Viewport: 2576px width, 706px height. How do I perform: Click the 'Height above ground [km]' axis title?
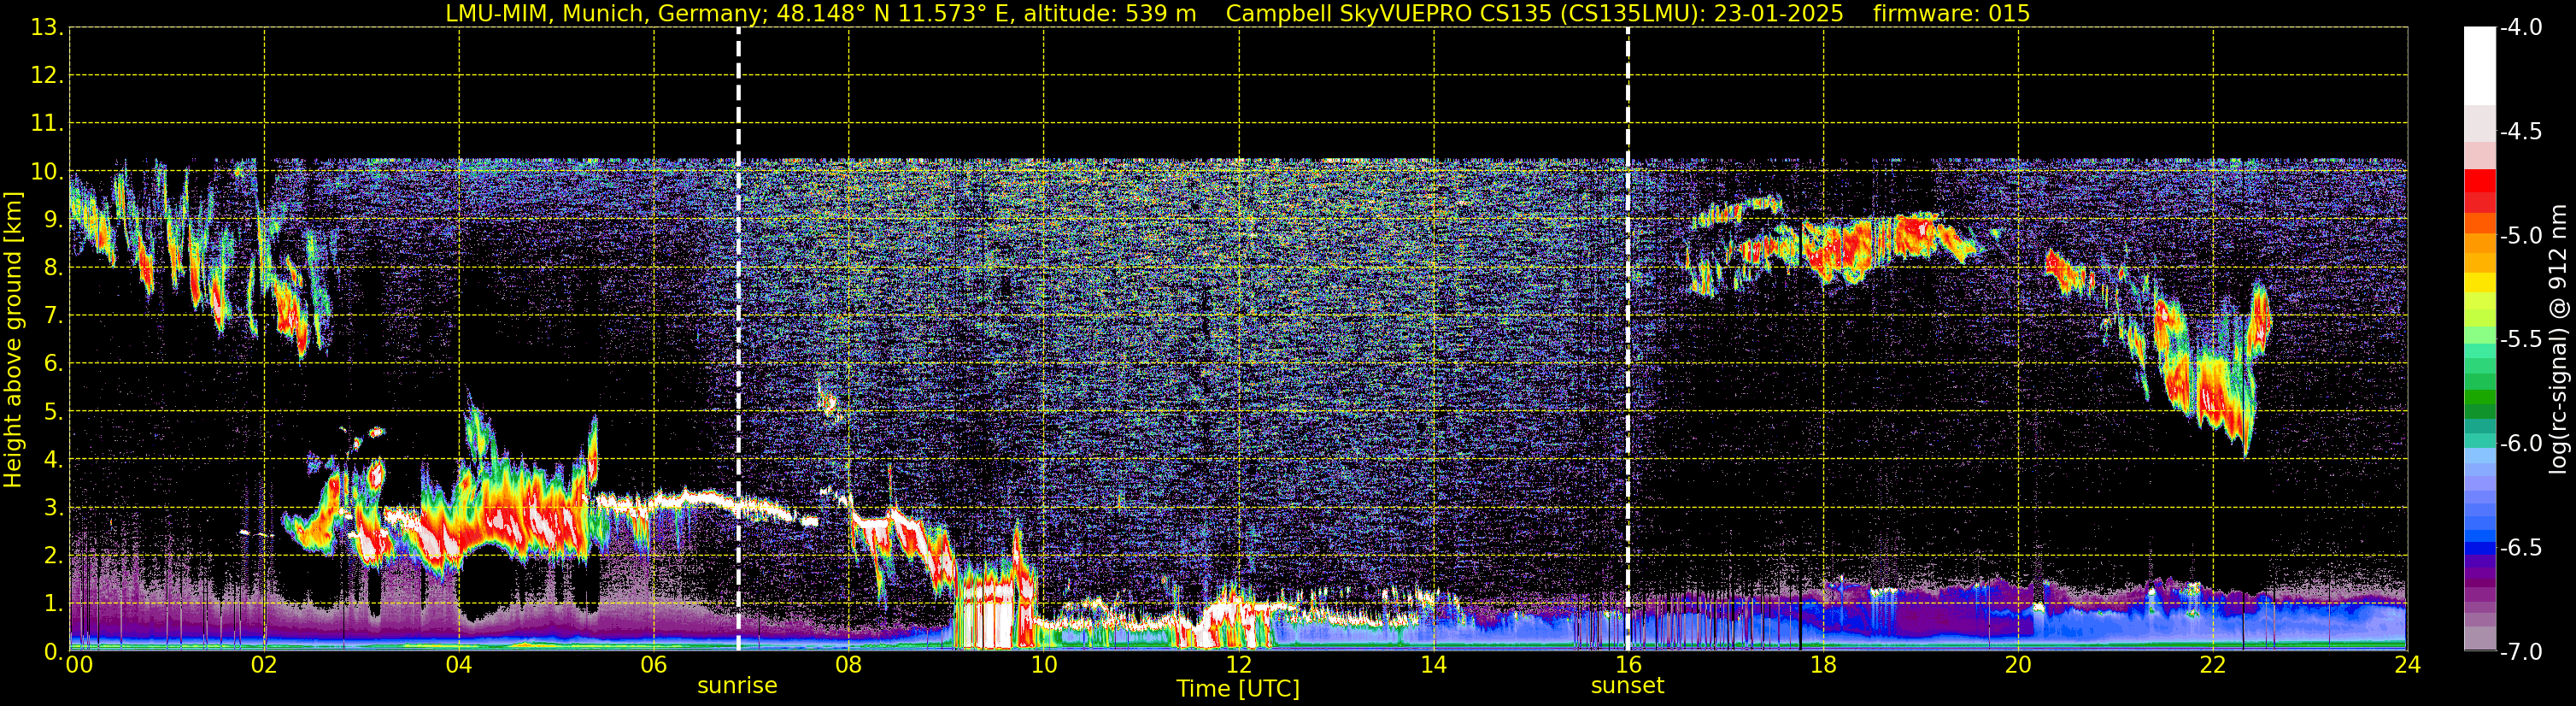pyautogui.click(x=12, y=340)
